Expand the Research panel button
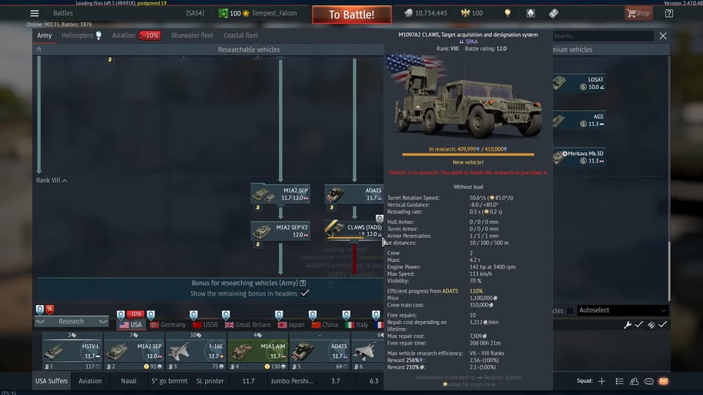 [71, 322]
